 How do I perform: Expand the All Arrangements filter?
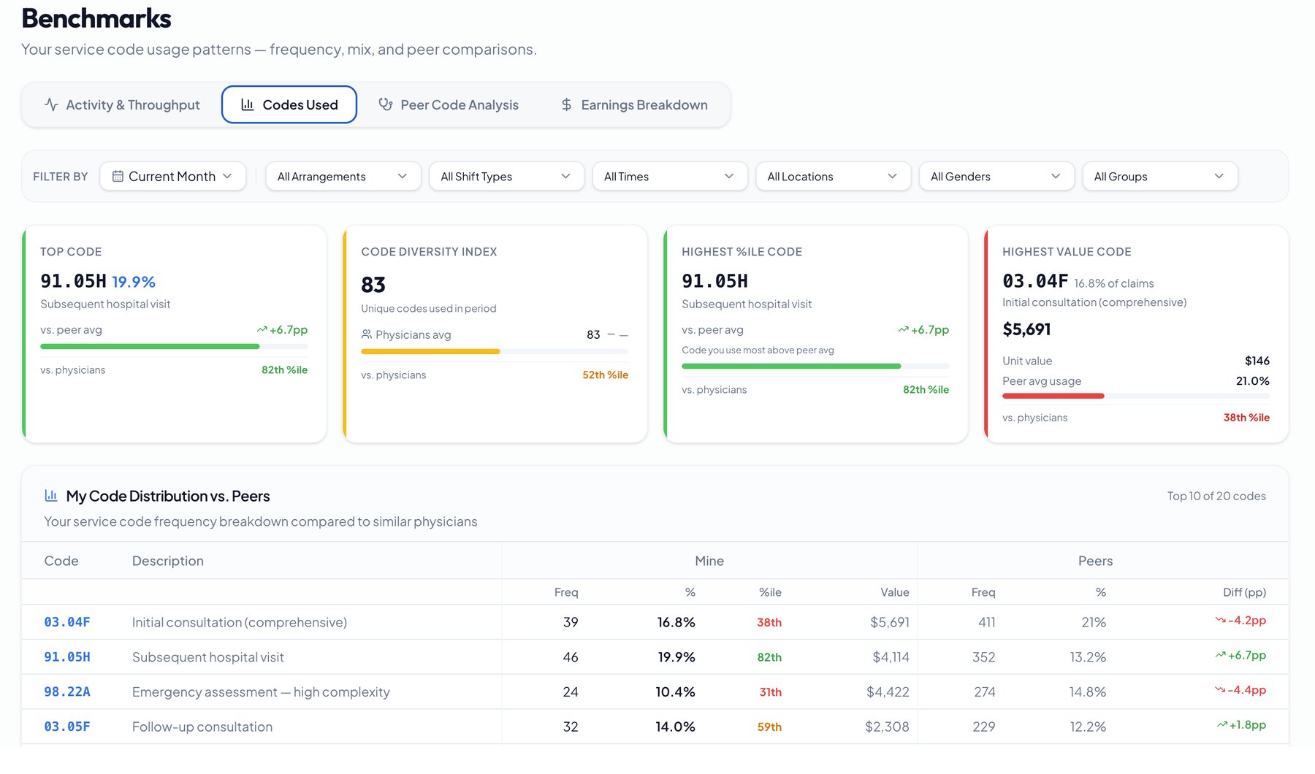point(343,176)
